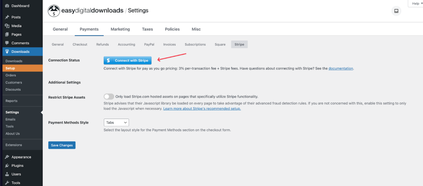Image resolution: width=423 pixels, height=186 pixels.
Task: Click the Plugins plug icon
Action: (x=7, y=166)
